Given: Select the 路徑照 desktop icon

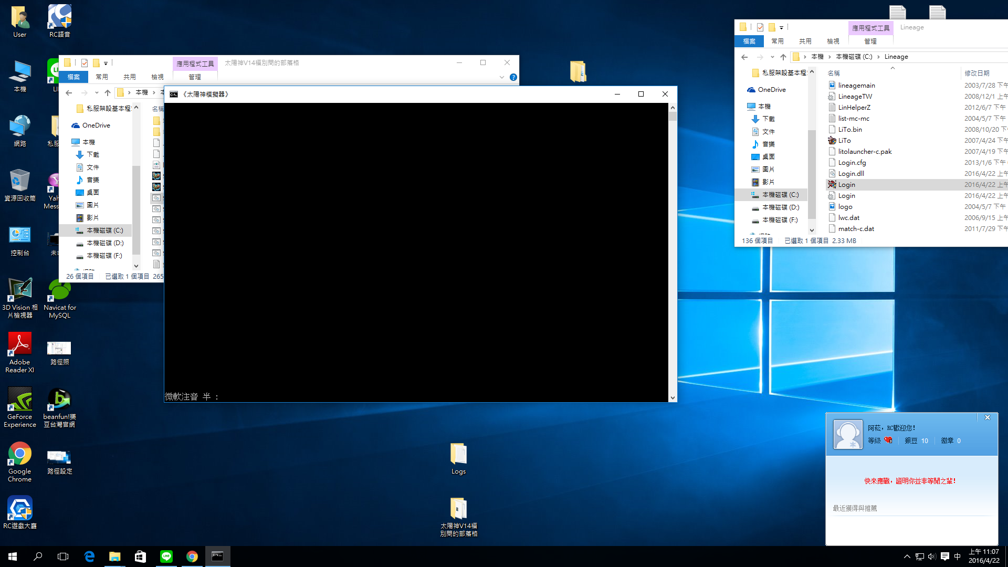Looking at the screenshot, I should [59, 352].
